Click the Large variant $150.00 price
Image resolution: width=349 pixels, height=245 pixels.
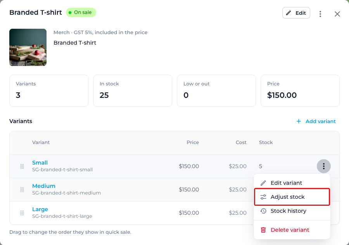[x=189, y=213]
